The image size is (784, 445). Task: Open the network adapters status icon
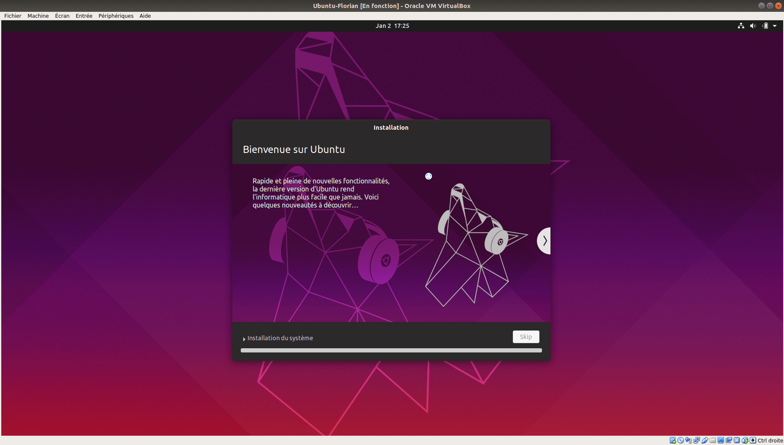697,440
